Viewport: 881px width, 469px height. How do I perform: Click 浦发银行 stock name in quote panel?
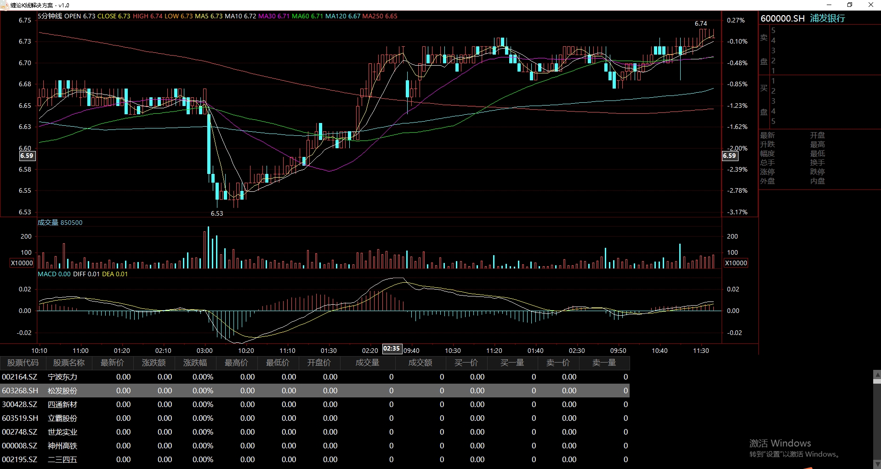827,18
